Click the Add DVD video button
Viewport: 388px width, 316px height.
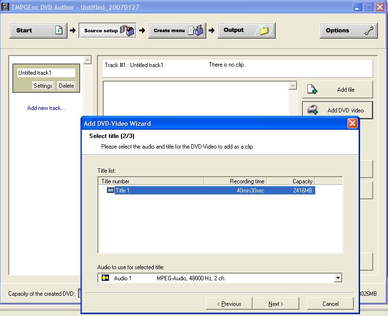337,110
